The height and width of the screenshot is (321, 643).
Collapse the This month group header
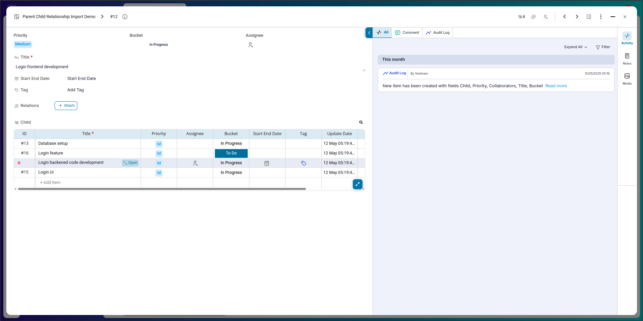496,60
